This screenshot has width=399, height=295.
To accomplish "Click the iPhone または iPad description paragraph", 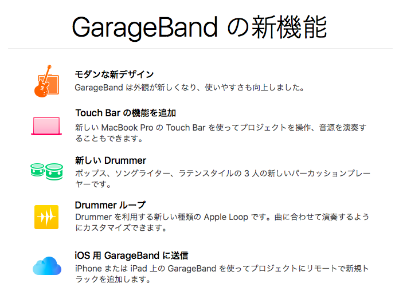I will pos(222,274).
